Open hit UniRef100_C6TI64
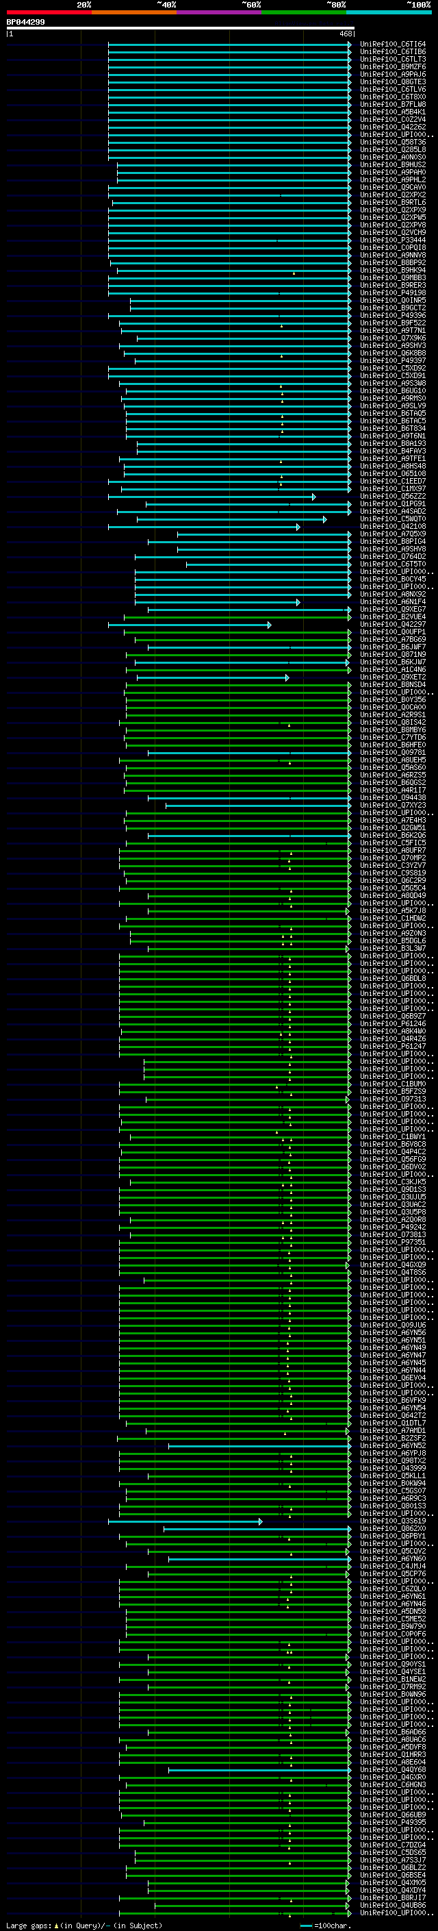This screenshot has height=1931, width=438. (392, 45)
